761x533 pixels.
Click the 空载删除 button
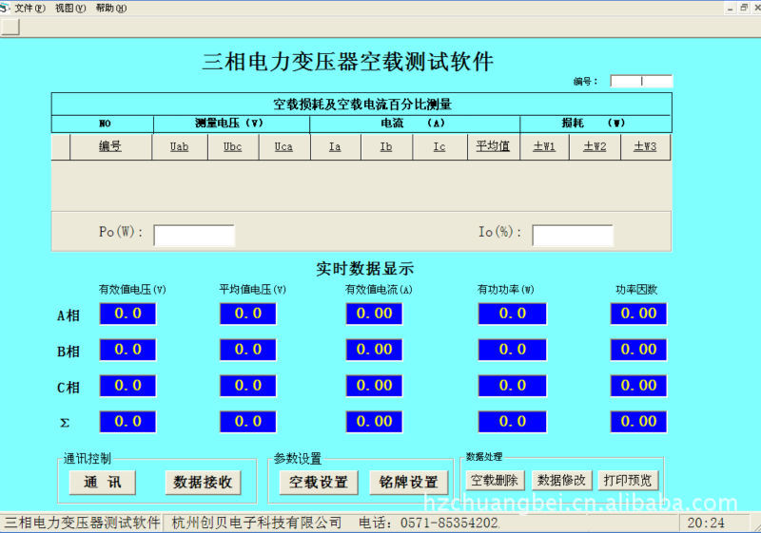pos(495,481)
